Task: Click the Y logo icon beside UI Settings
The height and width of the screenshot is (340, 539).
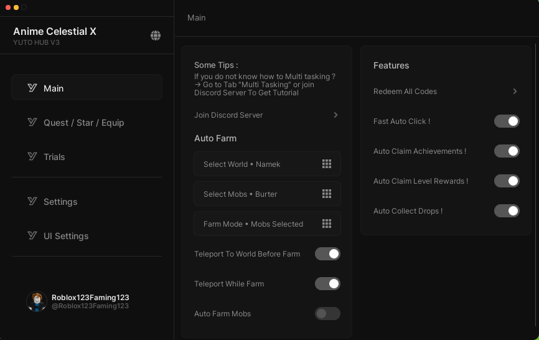Action: coord(32,235)
